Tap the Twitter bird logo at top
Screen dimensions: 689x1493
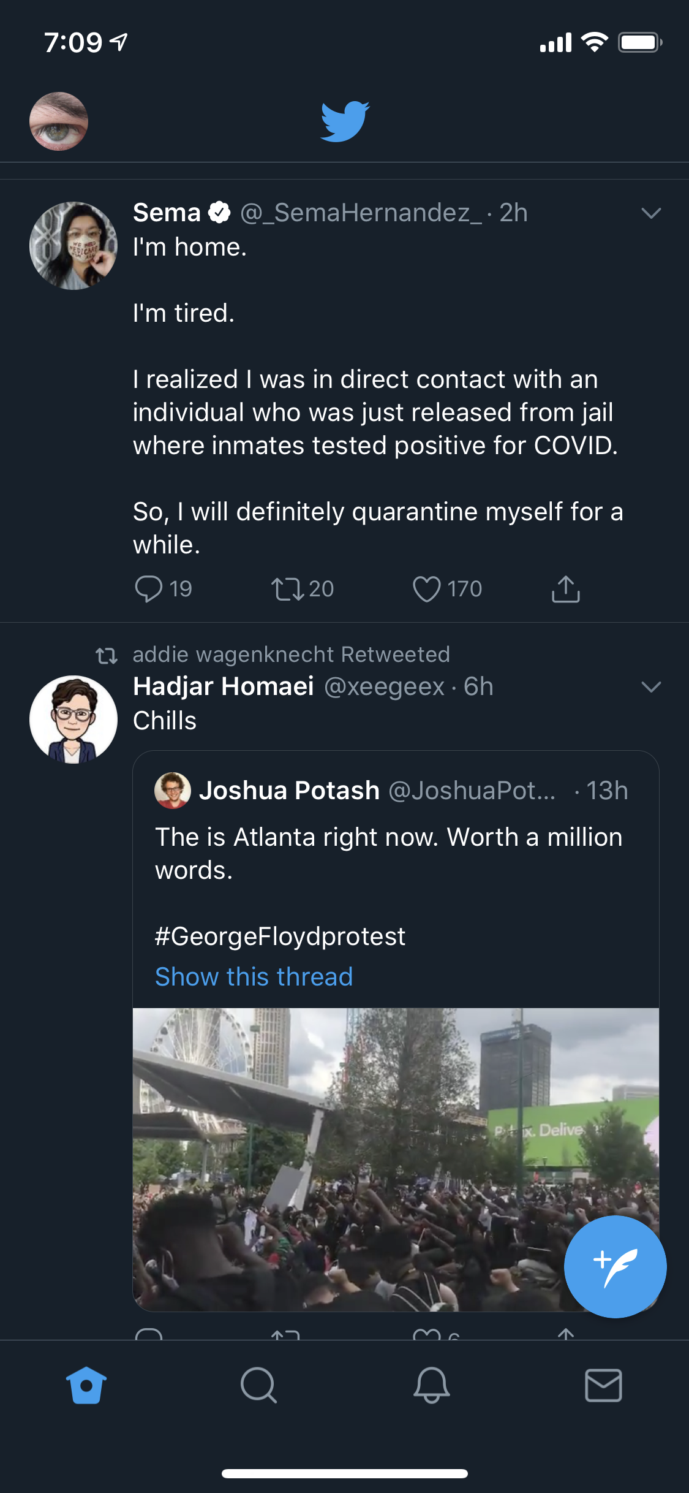(x=345, y=121)
